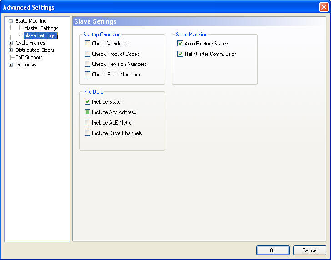Expand the Distributed Clocks tree node
The image size is (331, 260).
(11, 50)
